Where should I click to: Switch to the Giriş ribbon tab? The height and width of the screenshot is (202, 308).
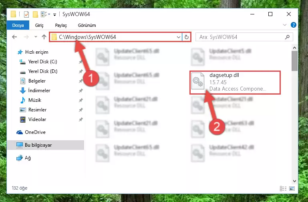click(x=39, y=25)
